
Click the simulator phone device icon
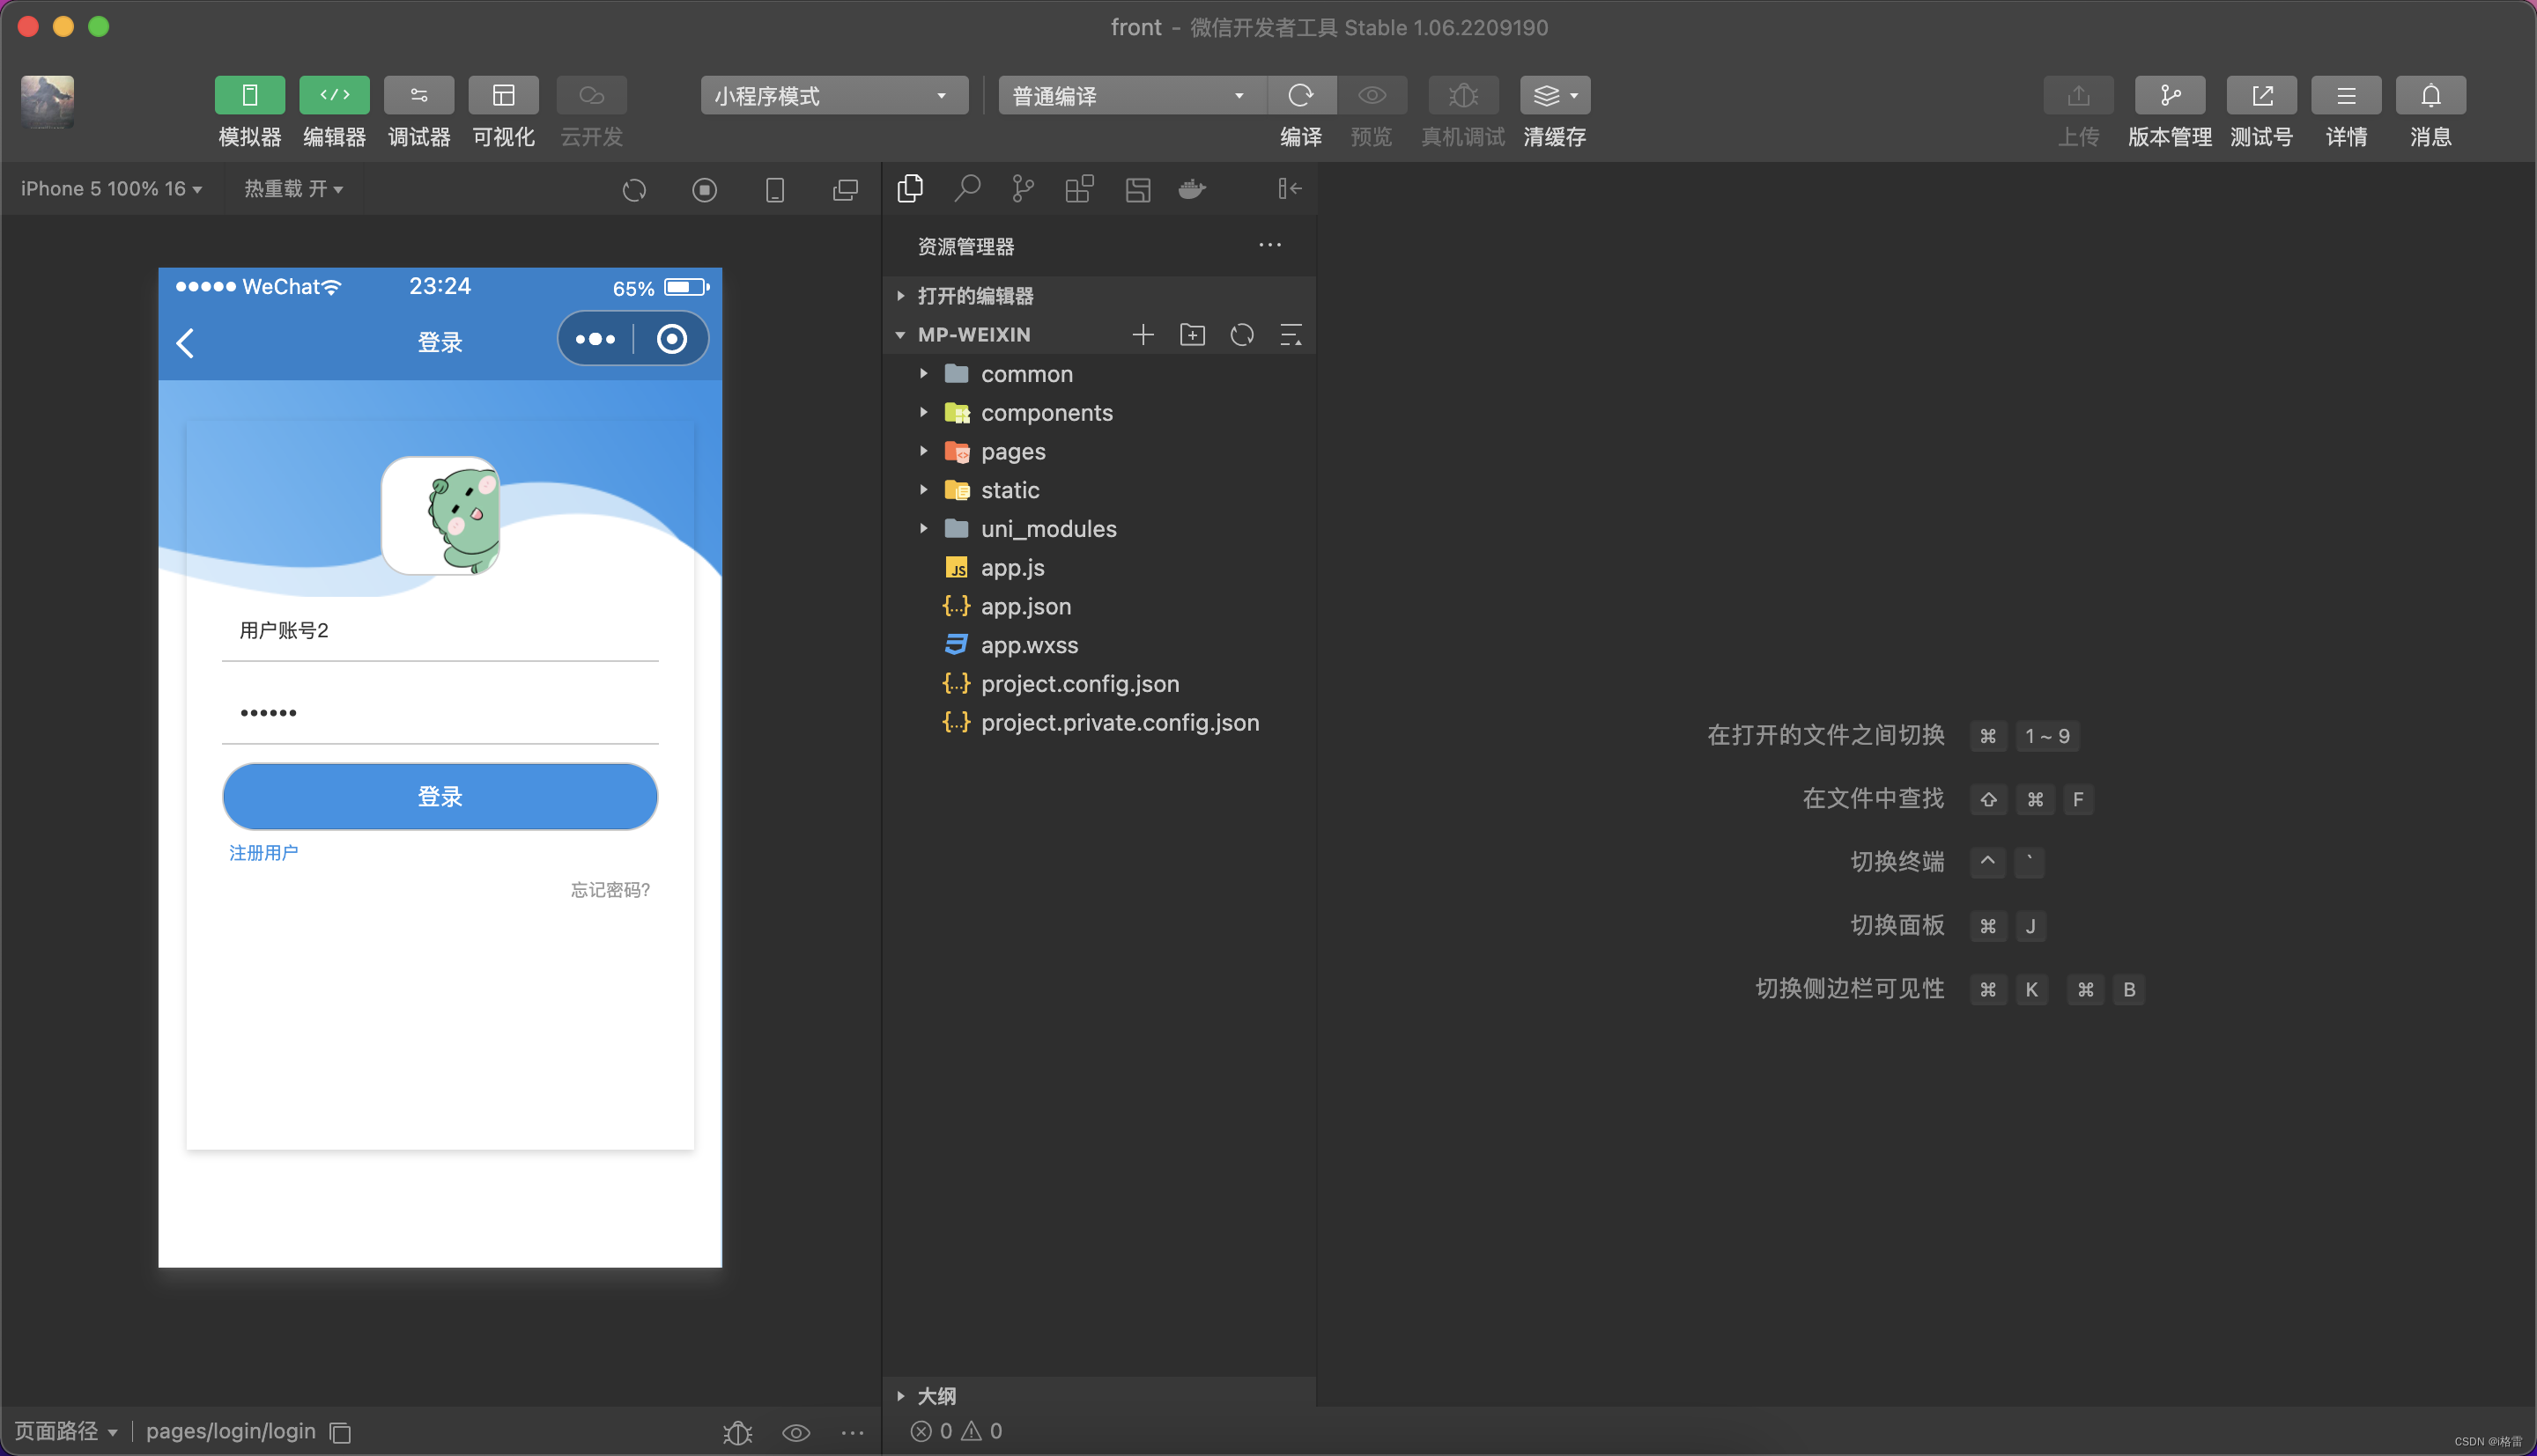(x=774, y=190)
